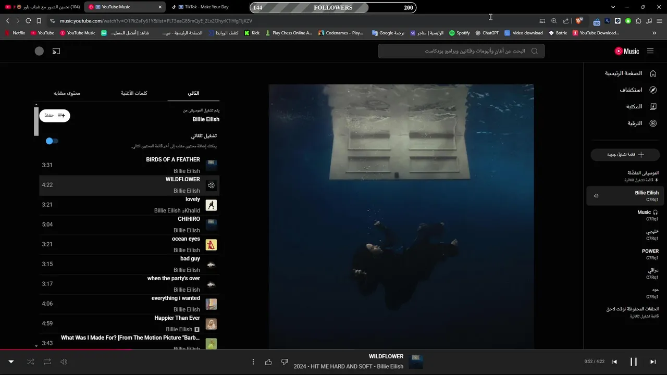Click the YouTube Music logo

tap(627, 51)
